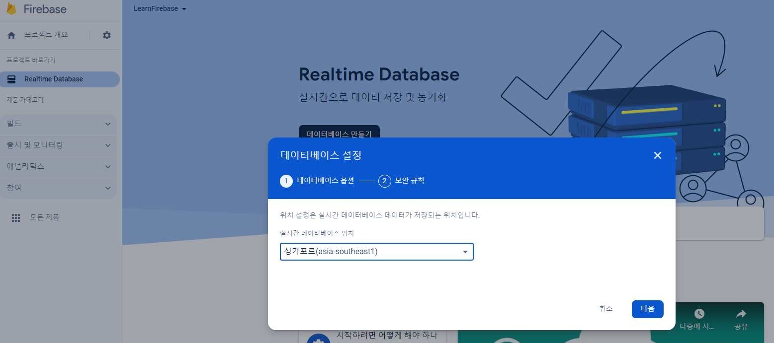Close the database setup dialog
This screenshot has height=343, width=774.
[658, 155]
